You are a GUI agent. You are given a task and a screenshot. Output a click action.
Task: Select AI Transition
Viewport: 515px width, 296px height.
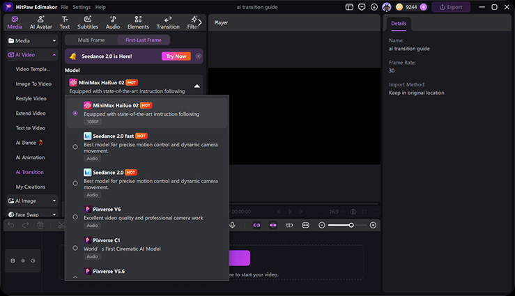[29, 172]
